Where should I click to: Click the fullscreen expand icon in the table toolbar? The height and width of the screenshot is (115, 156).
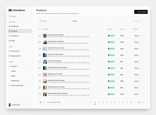point(140,21)
